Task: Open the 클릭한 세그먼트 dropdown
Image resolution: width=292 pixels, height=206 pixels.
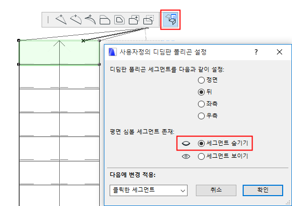Action: [x=149, y=190]
